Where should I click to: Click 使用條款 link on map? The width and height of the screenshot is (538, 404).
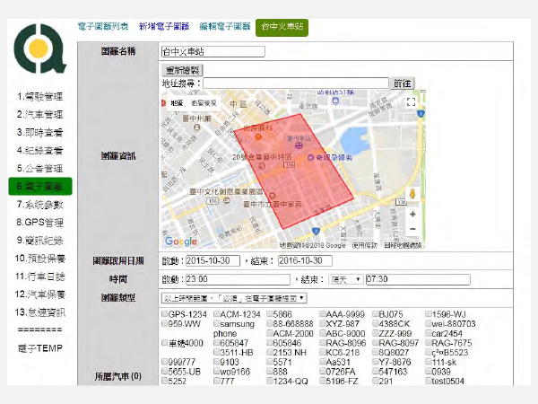[364, 245]
